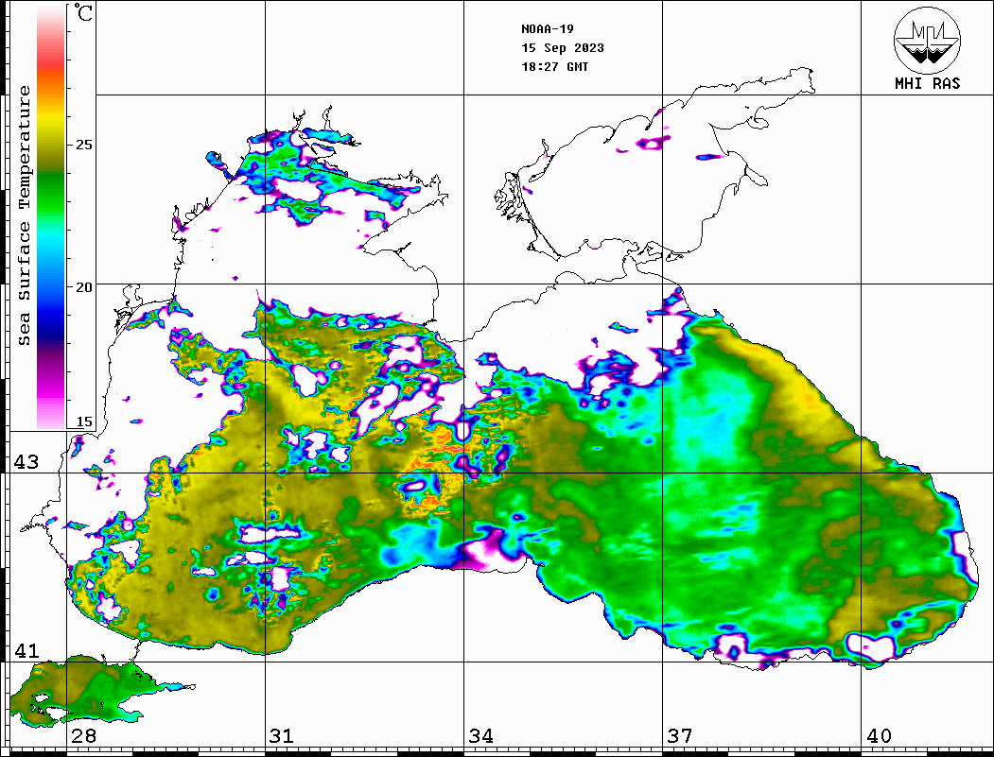Screen dimensions: 994x757
Task: Click the MHI RAS logo icon
Action: click(928, 40)
